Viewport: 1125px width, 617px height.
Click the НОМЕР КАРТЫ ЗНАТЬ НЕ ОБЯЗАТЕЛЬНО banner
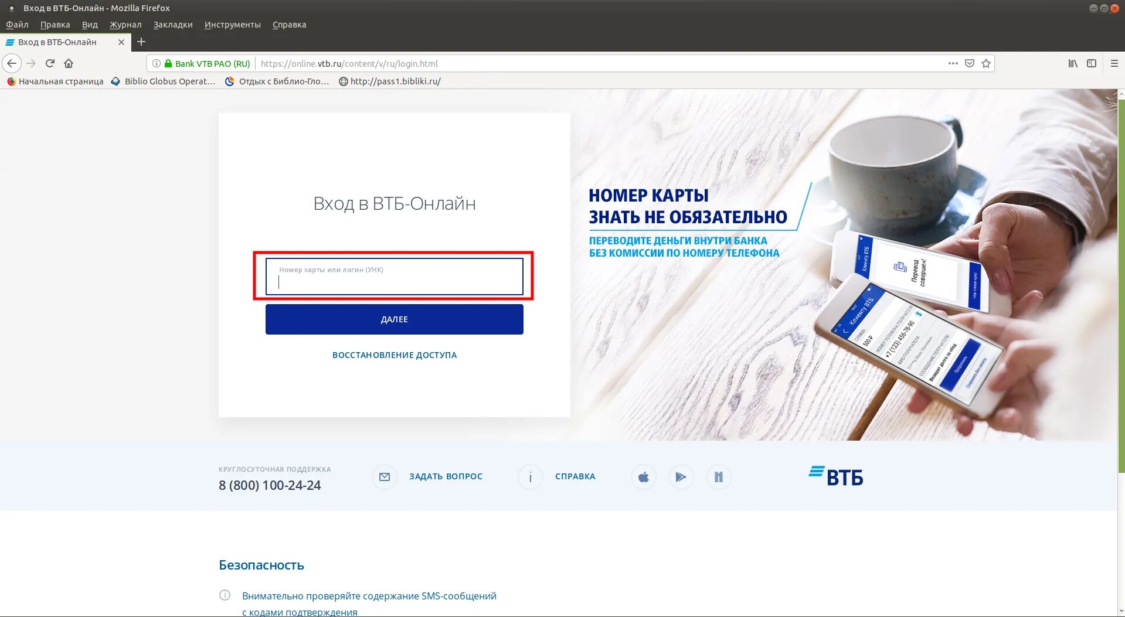688,206
